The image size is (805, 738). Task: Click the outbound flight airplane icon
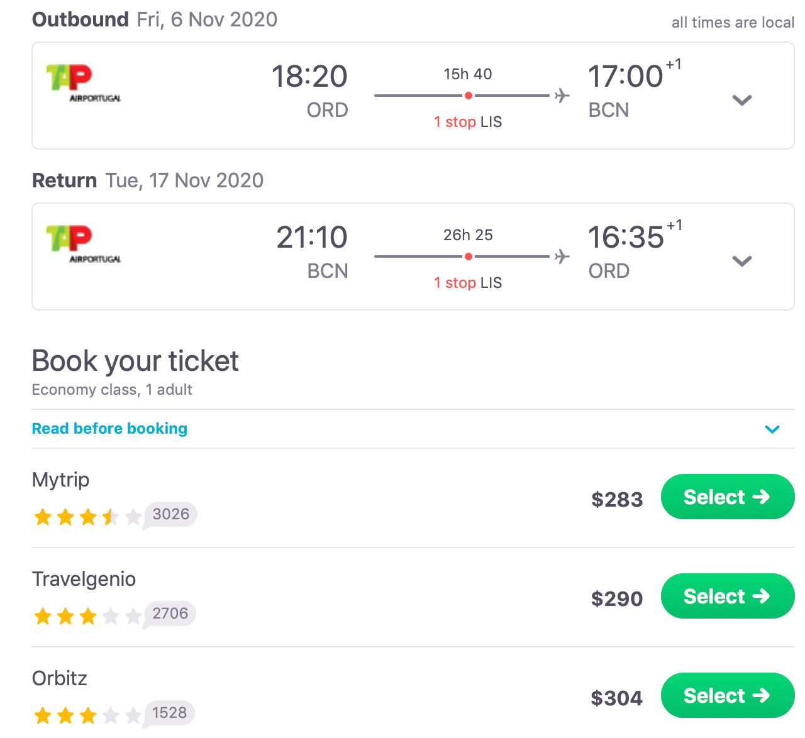(562, 96)
